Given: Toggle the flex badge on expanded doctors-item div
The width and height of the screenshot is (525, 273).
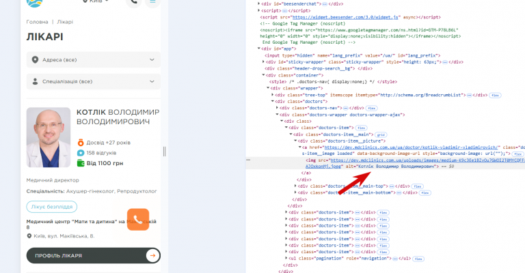Looking at the screenshot, I should pos(361,128).
